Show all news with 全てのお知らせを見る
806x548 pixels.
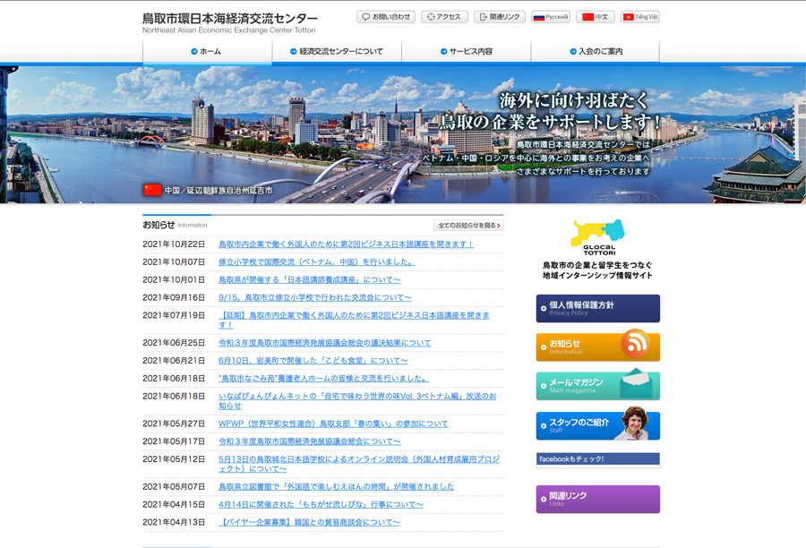coord(468,226)
